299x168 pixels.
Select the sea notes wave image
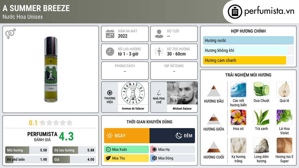click(238, 89)
